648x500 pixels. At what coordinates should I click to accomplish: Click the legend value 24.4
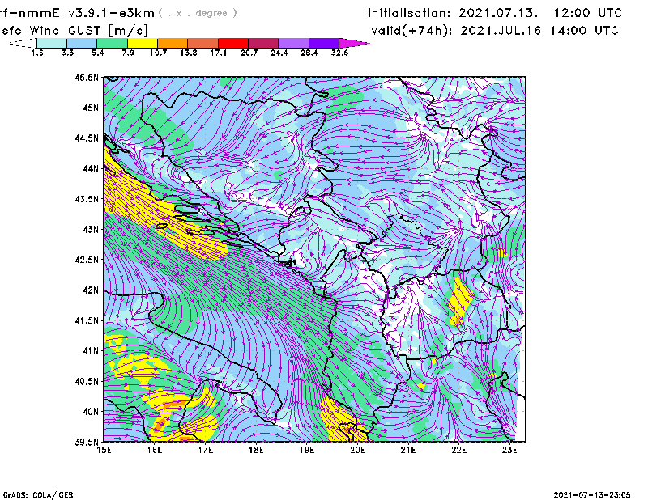pyautogui.click(x=279, y=53)
